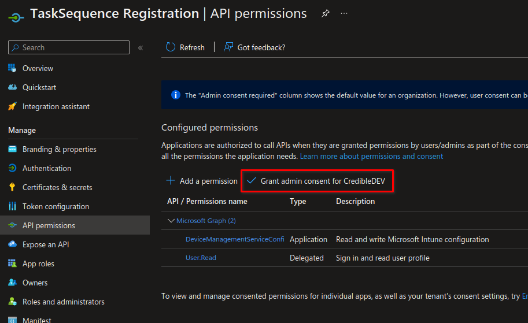This screenshot has height=323, width=528.
Task: Click the checkmark icon for Grant admin consent
Action: (x=252, y=181)
